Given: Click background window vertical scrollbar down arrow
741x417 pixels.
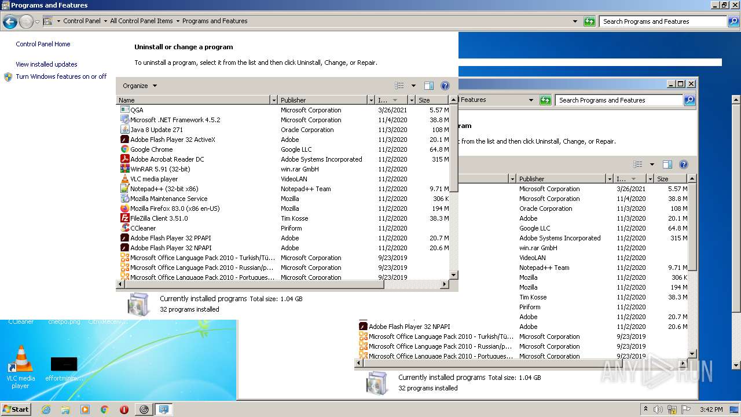Looking at the screenshot, I should (692, 354).
